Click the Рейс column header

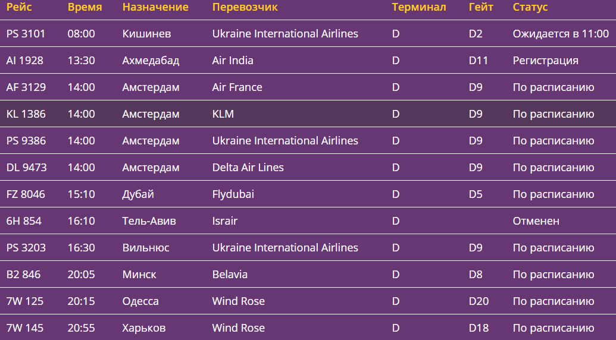point(19,7)
